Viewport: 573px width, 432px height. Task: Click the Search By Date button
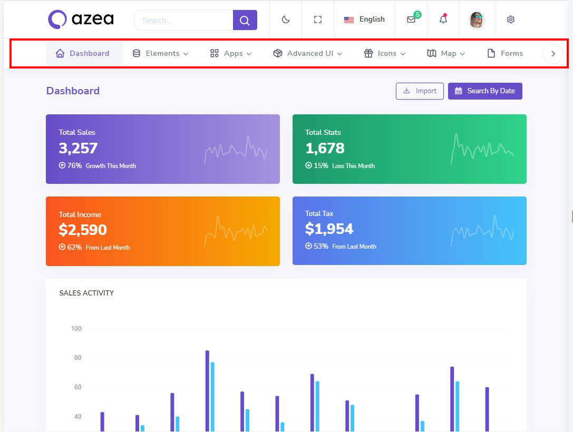tap(485, 91)
